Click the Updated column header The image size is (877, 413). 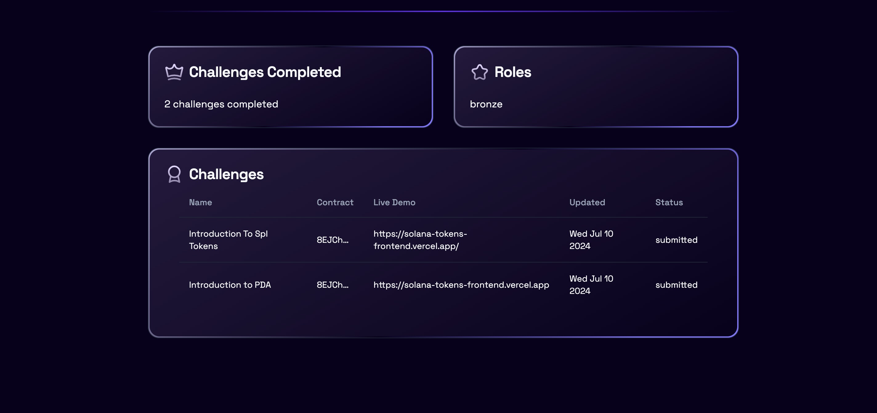pyautogui.click(x=587, y=202)
